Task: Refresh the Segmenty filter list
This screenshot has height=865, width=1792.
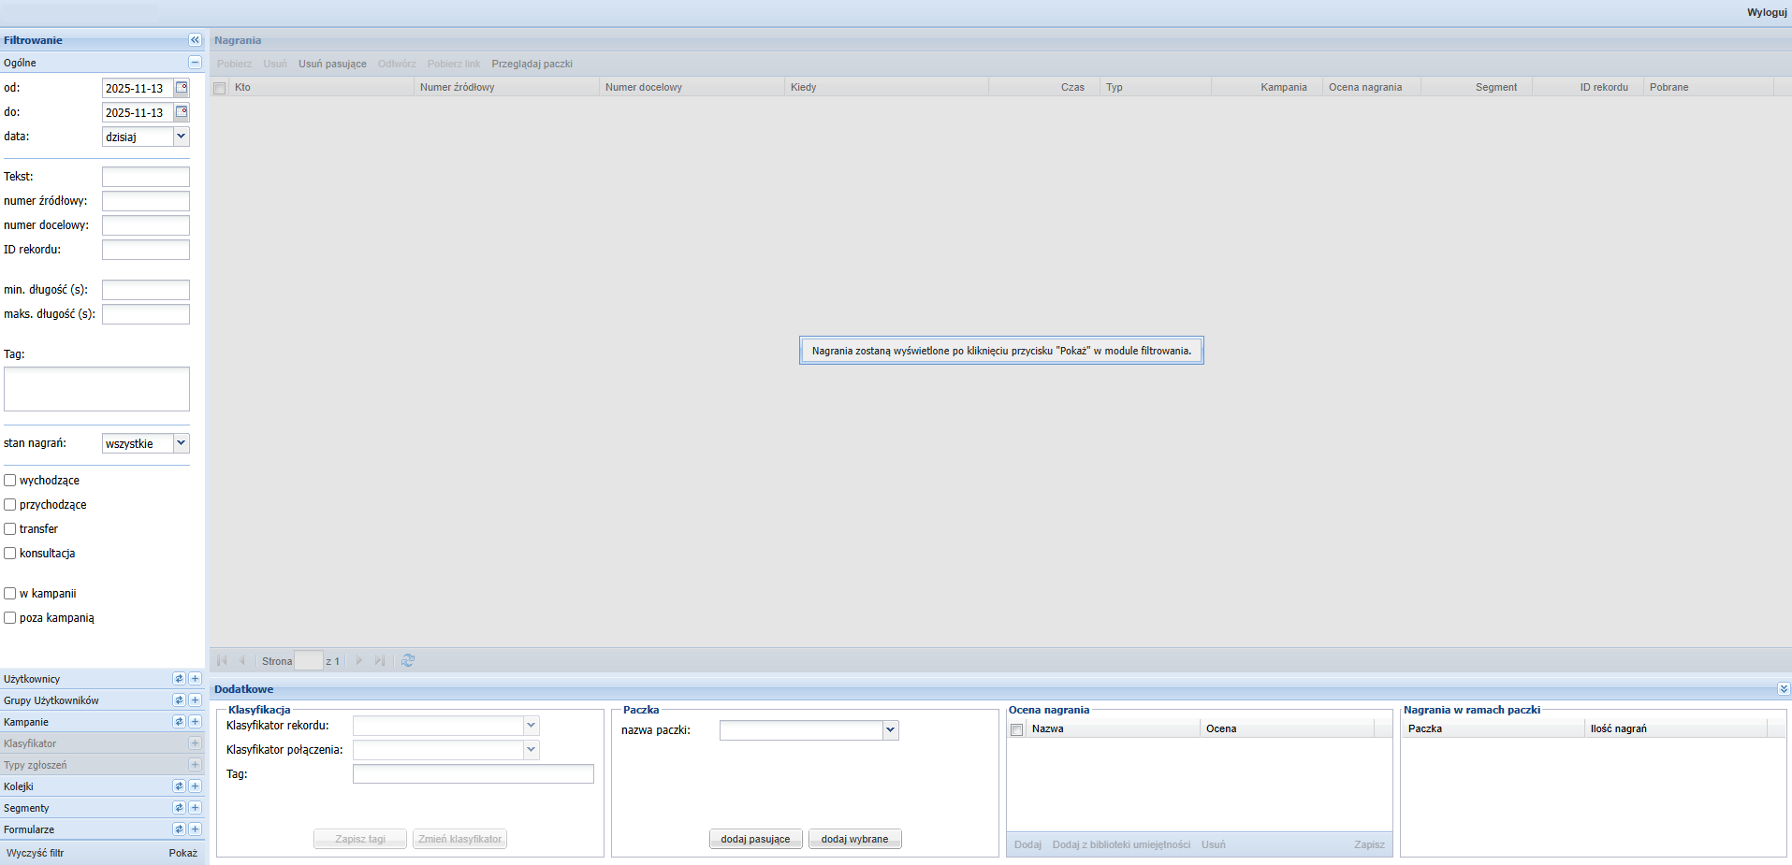Action: pos(179,808)
